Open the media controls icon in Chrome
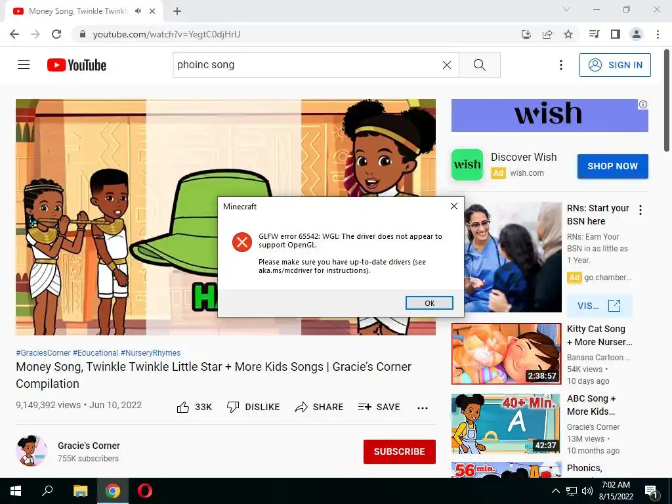 pos(594,34)
